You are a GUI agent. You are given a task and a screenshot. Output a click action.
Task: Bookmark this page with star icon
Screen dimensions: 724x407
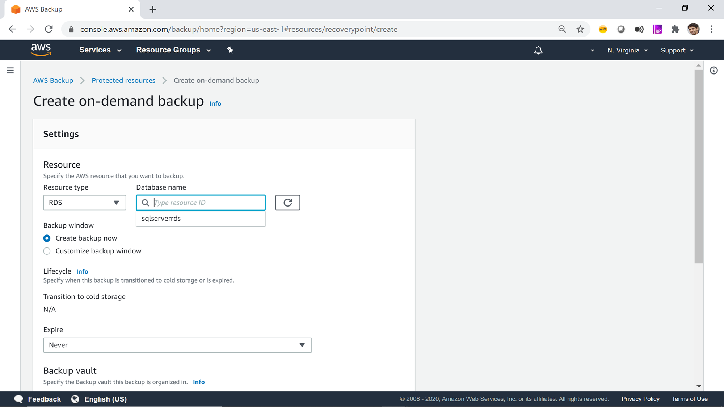point(580,29)
